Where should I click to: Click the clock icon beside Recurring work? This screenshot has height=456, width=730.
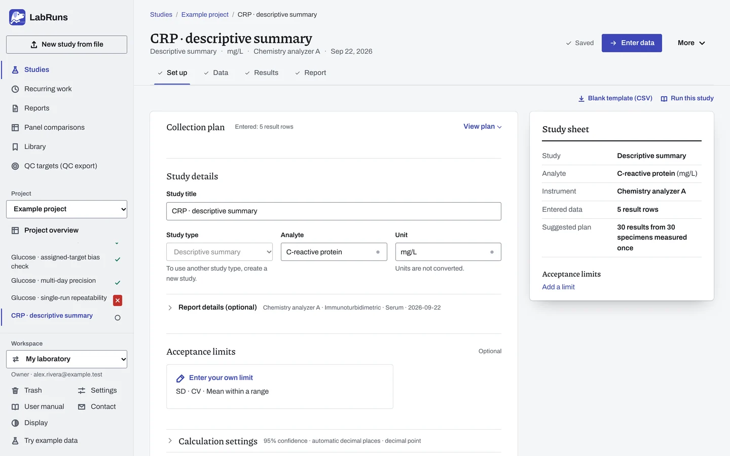15,89
